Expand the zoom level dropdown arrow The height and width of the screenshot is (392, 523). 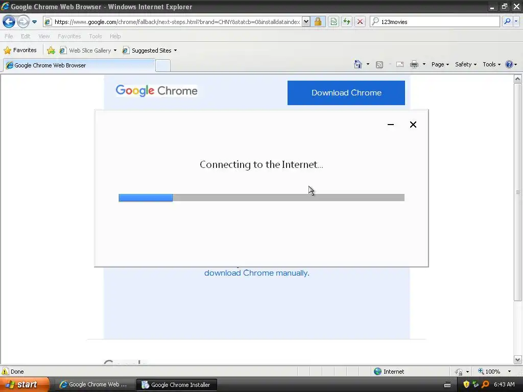pyautogui.click(x=509, y=372)
